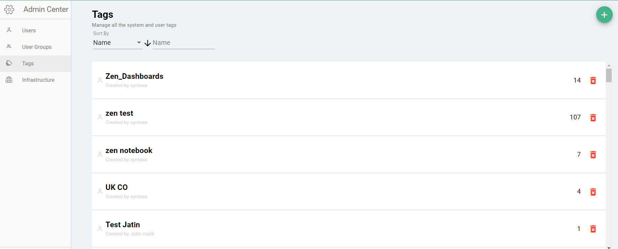Viewport: 618px width, 249px height.
Task: Click the user icon beside zen test
Action: (100, 117)
